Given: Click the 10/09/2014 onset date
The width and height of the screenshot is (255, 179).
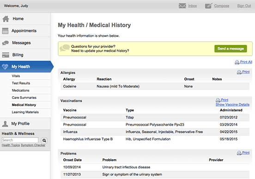Looking at the screenshot, I should [72, 167].
